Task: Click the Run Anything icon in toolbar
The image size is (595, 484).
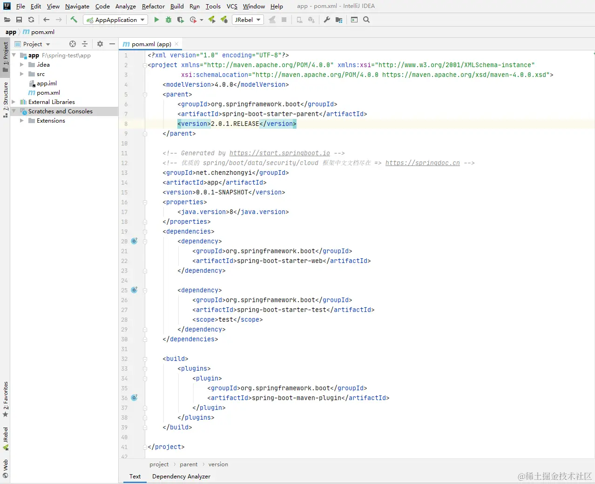Action: click(354, 20)
